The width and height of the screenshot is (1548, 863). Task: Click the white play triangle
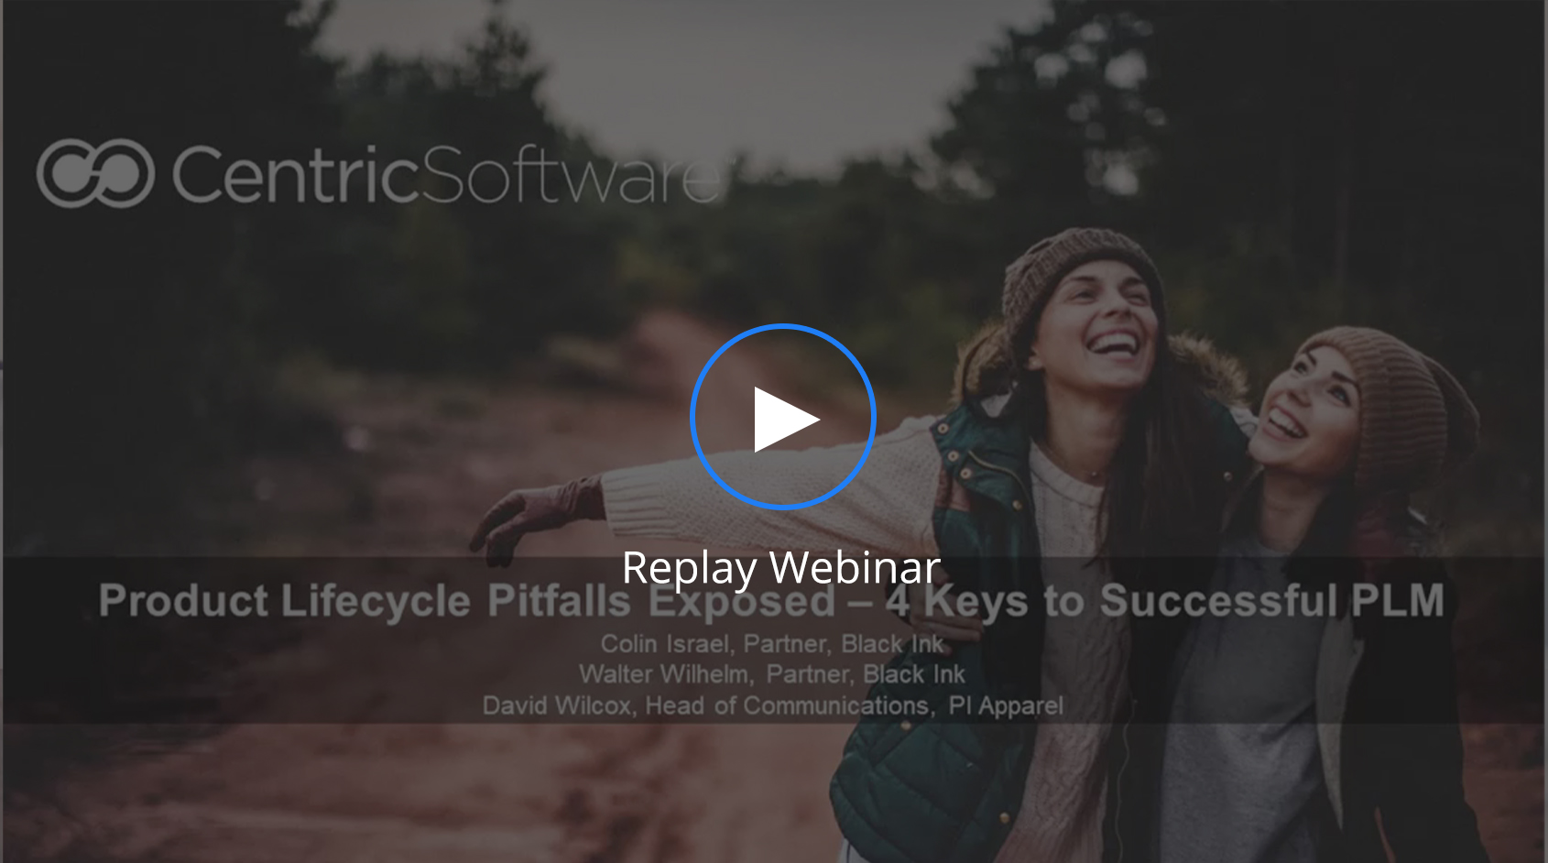tap(783, 419)
